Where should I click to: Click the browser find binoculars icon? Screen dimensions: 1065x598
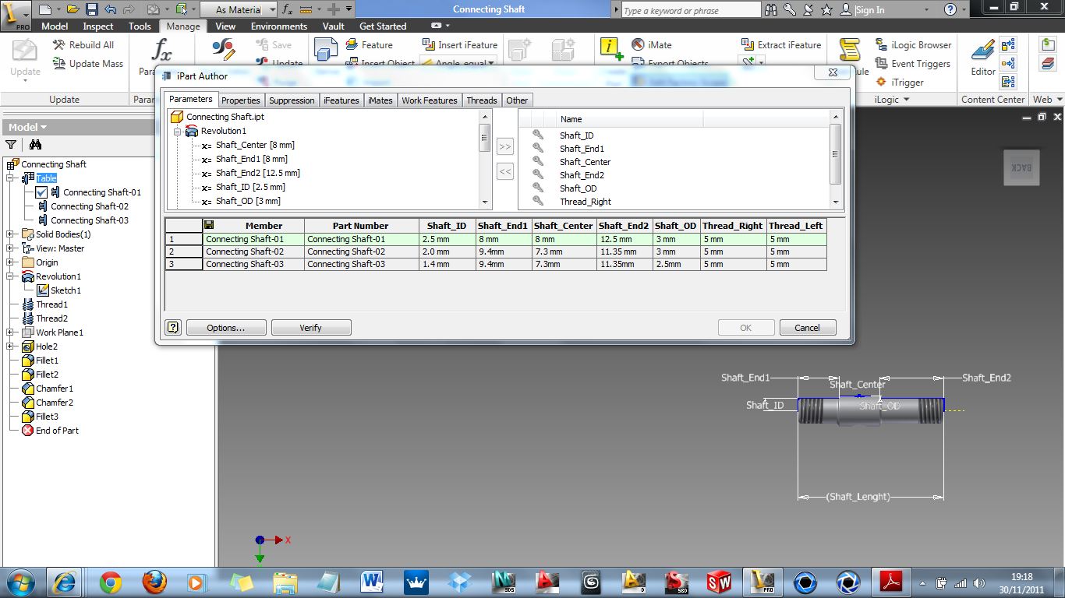(x=35, y=145)
